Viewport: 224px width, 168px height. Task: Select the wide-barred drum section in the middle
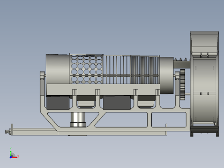(117, 69)
